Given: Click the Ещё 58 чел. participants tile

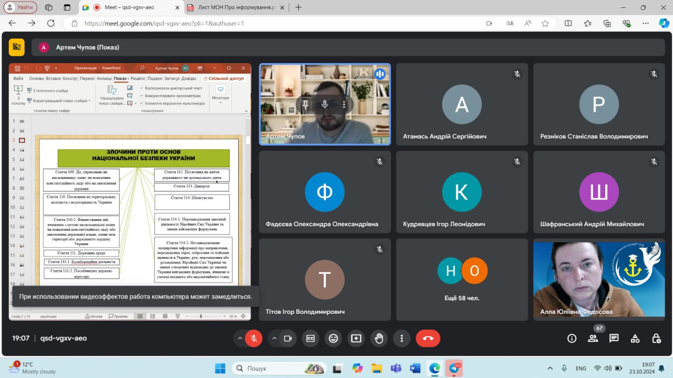Looking at the screenshot, I should point(462,280).
